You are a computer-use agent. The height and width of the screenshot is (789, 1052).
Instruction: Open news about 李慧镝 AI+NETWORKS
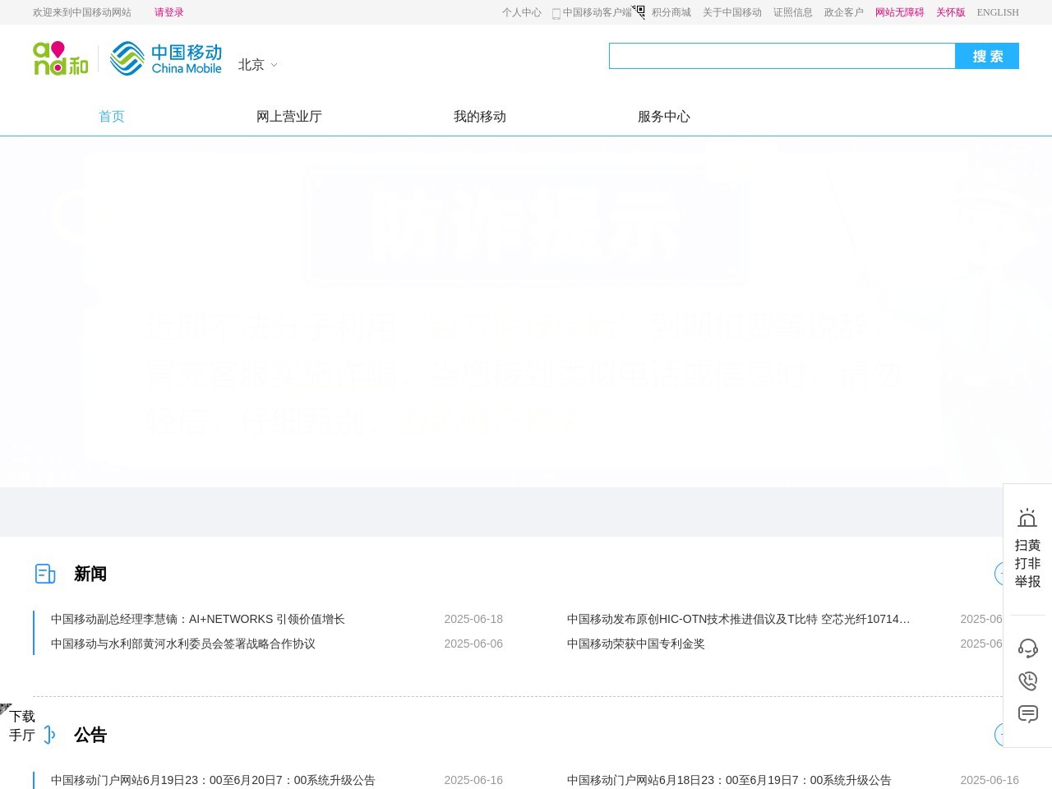(x=198, y=619)
